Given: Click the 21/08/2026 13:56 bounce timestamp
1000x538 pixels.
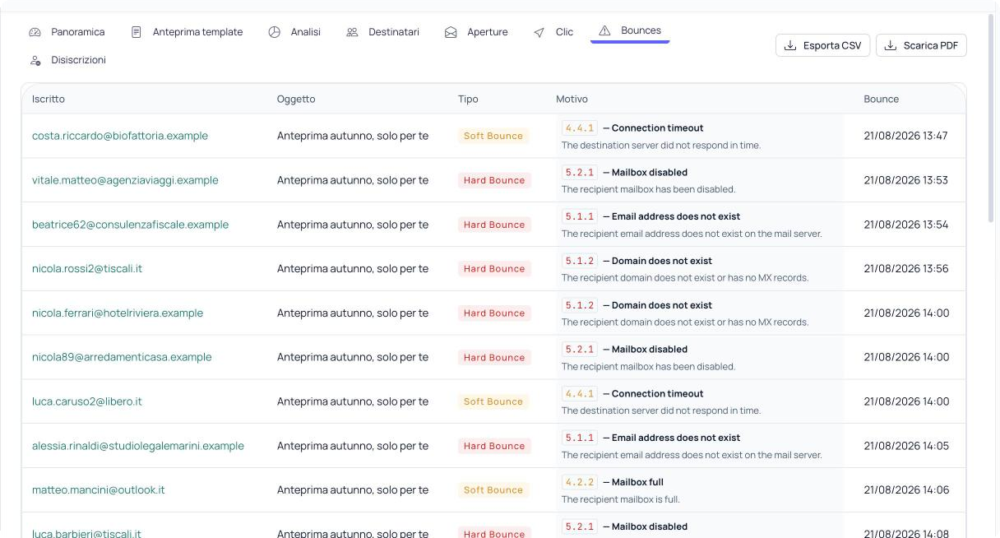Looking at the screenshot, I should (907, 269).
